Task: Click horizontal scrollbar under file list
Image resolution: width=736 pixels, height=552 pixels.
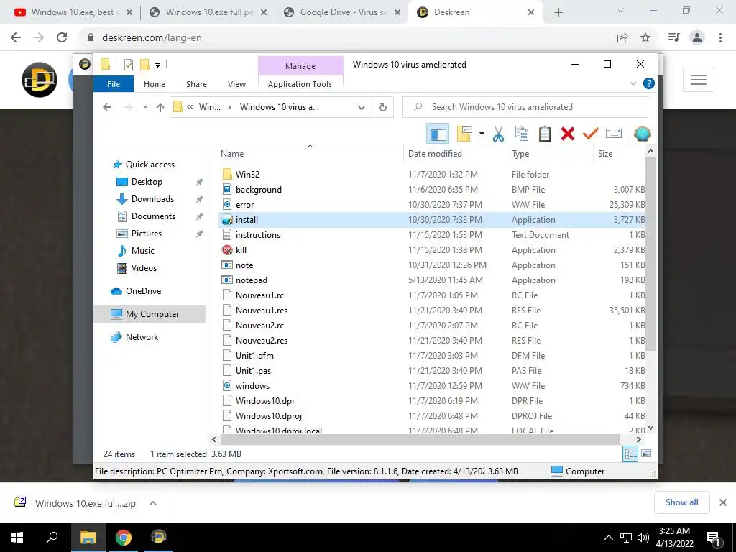Action: point(420,439)
